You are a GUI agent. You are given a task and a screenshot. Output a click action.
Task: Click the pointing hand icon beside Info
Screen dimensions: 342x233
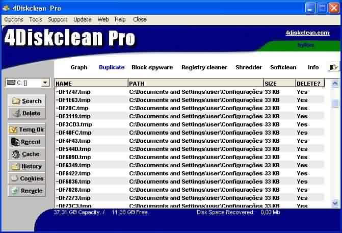pos(334,67)
